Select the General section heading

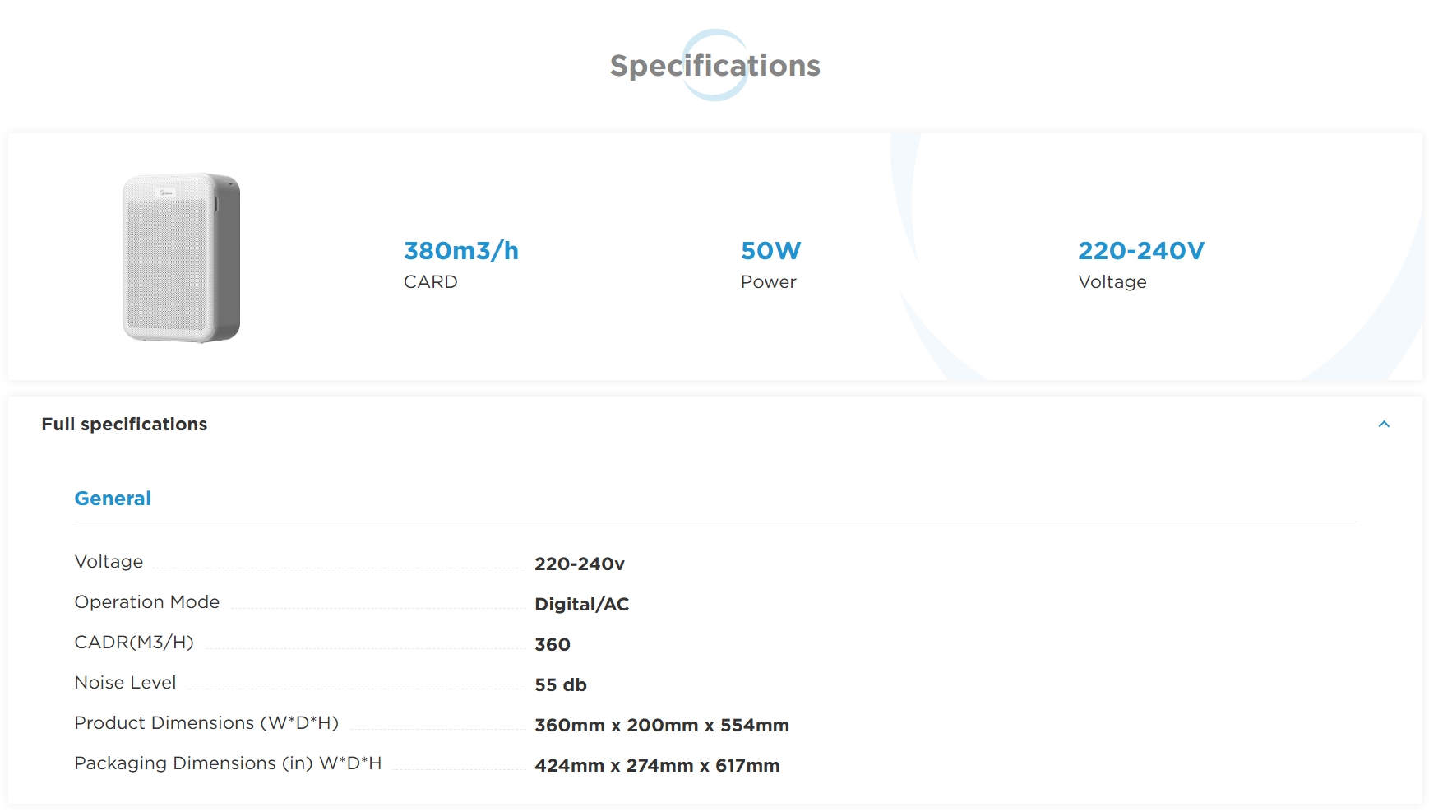pyautogui.click(x=113, y=499)
